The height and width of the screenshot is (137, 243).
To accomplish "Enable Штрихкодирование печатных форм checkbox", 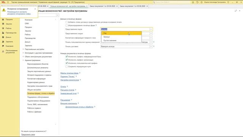I will tap(66, 25).
